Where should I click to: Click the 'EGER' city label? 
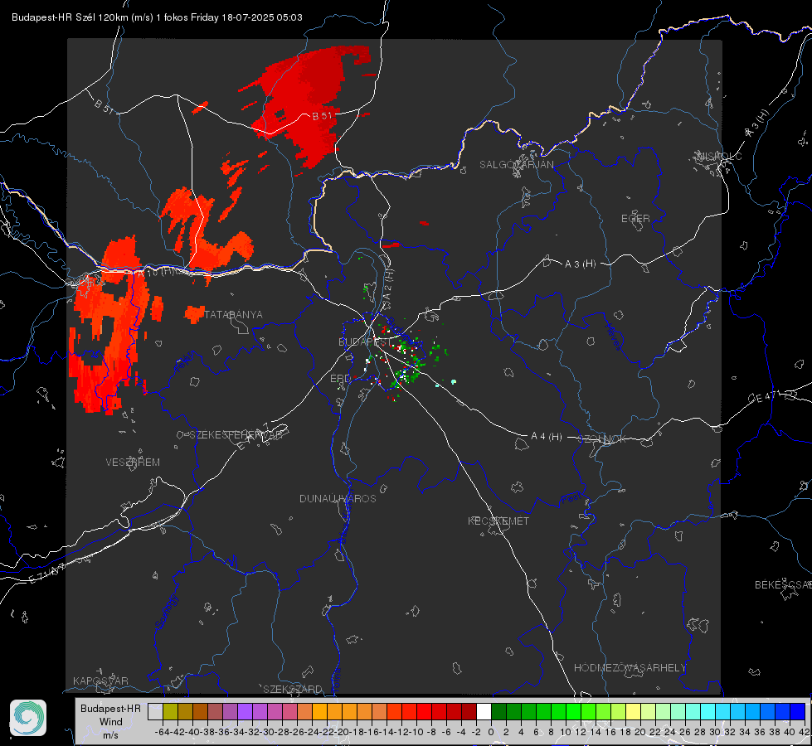635,219
